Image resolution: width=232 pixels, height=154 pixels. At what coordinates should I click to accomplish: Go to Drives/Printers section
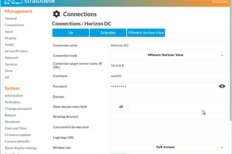[x=17, y=51]
